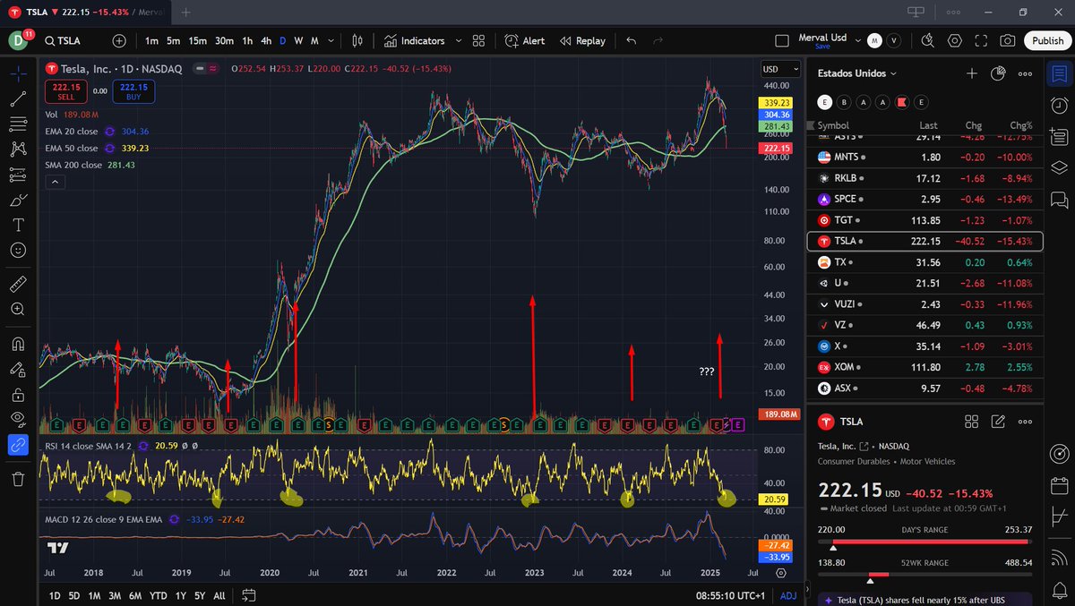Select the brush drawing tool
Viewport: 1075px width, 606px height.
pyautogui.click(x=18, y=200)
